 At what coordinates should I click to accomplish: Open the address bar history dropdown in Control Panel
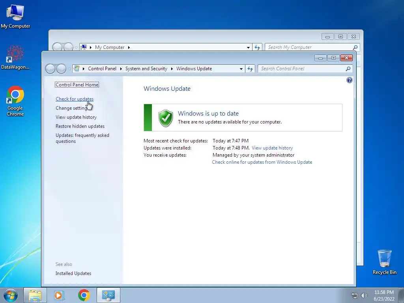pyautogui.click(x=241, y=69)
